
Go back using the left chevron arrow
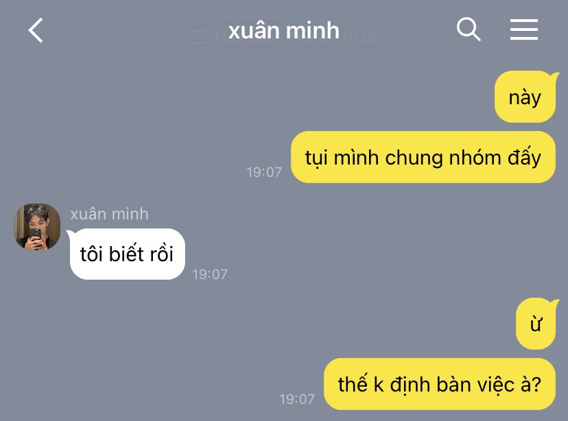pyautogui.click(x=36, y=30)
